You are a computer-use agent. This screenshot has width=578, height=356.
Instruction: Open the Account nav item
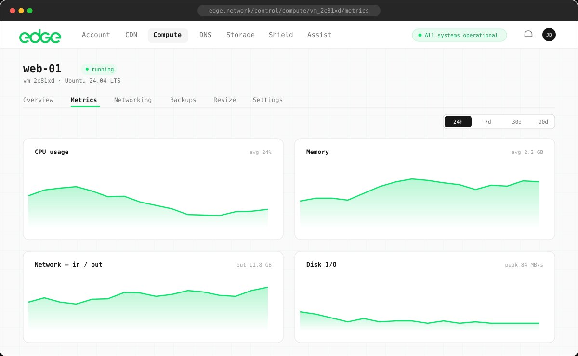tap(96, 35)
